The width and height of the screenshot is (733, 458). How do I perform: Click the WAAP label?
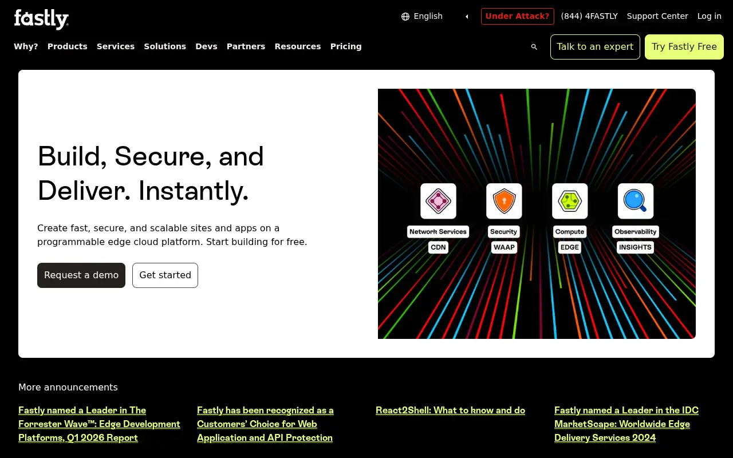tap(504, 247)
